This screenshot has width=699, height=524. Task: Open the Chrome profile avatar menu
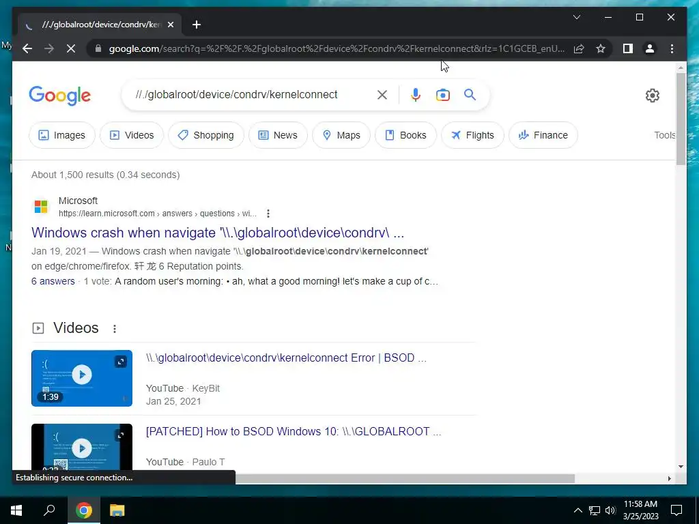tap(650, 48)
